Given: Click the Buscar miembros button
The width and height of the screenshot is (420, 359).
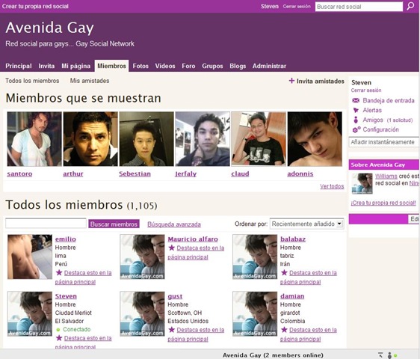Looking at the screenshot, I should 114,224.
